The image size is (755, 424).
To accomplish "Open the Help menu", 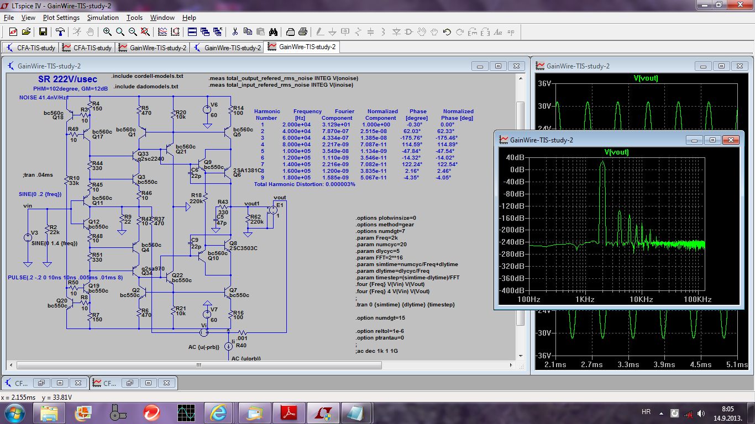I will pyautogui.click(x=189, y=18).
